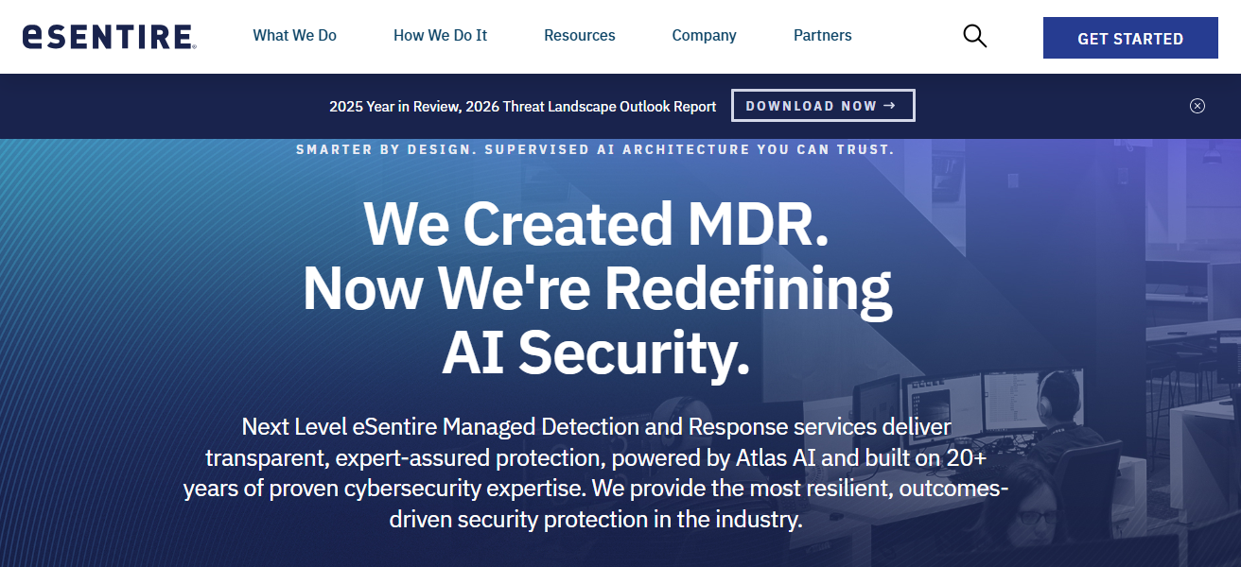Open the Partners menu

point(822,36)
